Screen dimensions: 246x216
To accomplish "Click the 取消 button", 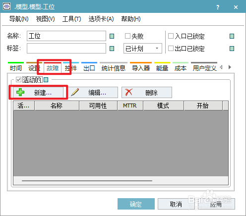I will pos(176,204).
